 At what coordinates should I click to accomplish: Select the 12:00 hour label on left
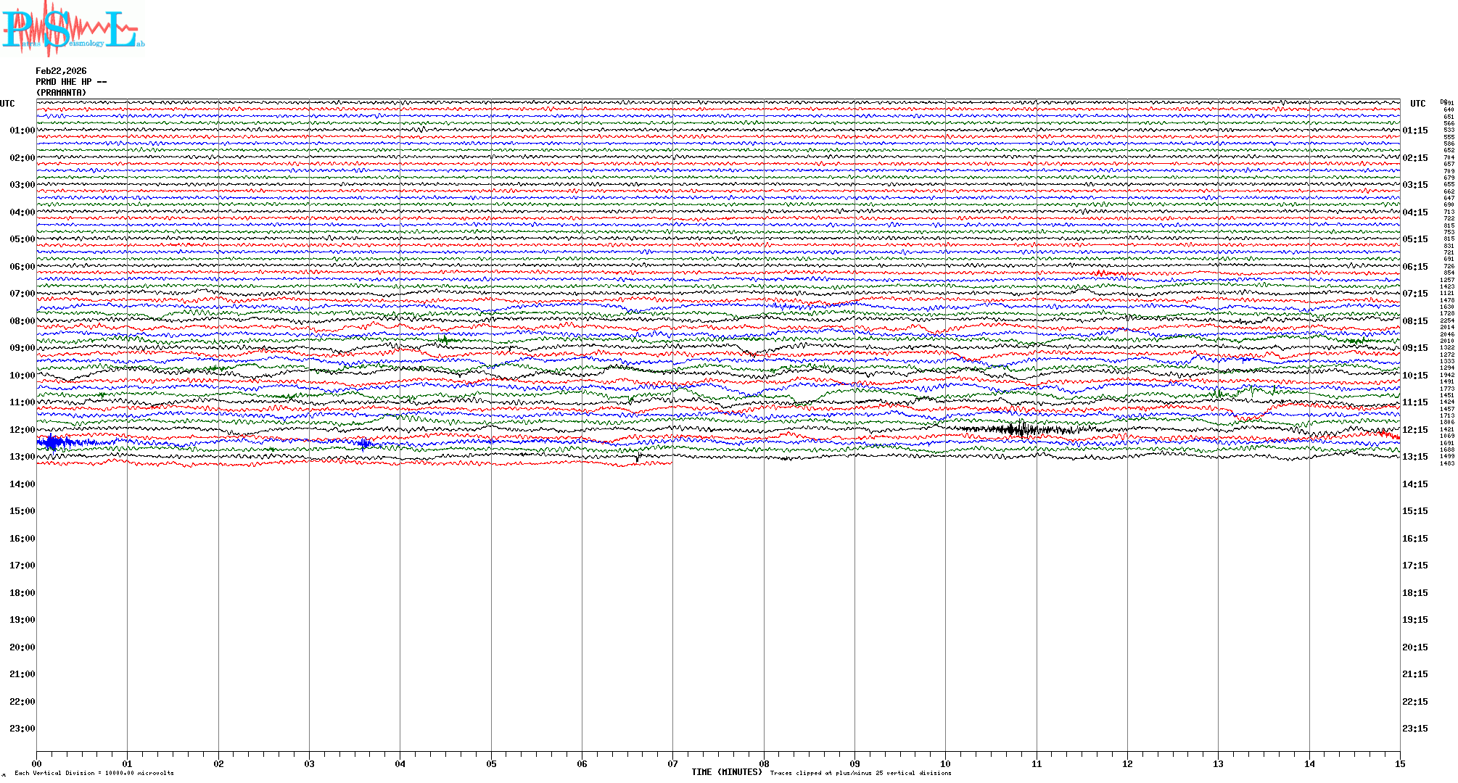pyautogui.click(x=22, y=430)
